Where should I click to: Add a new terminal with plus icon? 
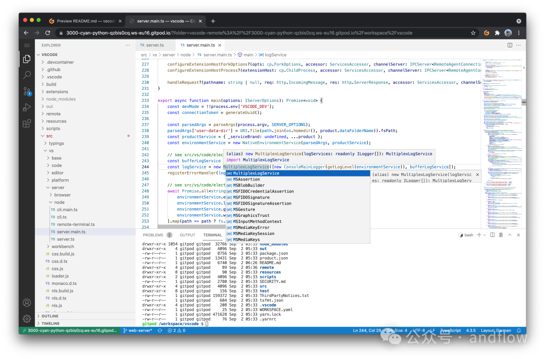pos(478,235)
